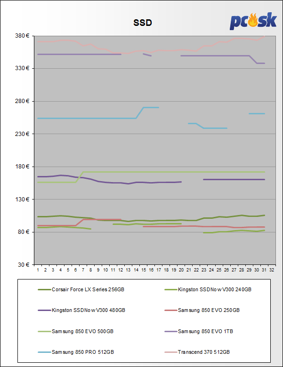Click the cyan Samsung 850 PRO legend swatch
This screenshot has height=367, width=283.
pos(44,352)
